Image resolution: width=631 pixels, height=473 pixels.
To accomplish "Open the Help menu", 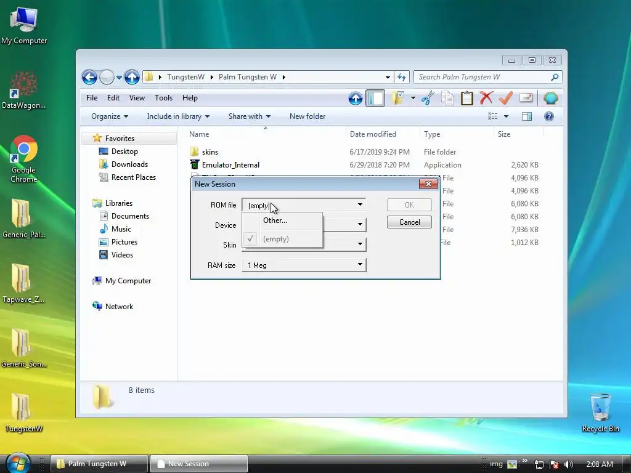I will [x=190, y=98].
